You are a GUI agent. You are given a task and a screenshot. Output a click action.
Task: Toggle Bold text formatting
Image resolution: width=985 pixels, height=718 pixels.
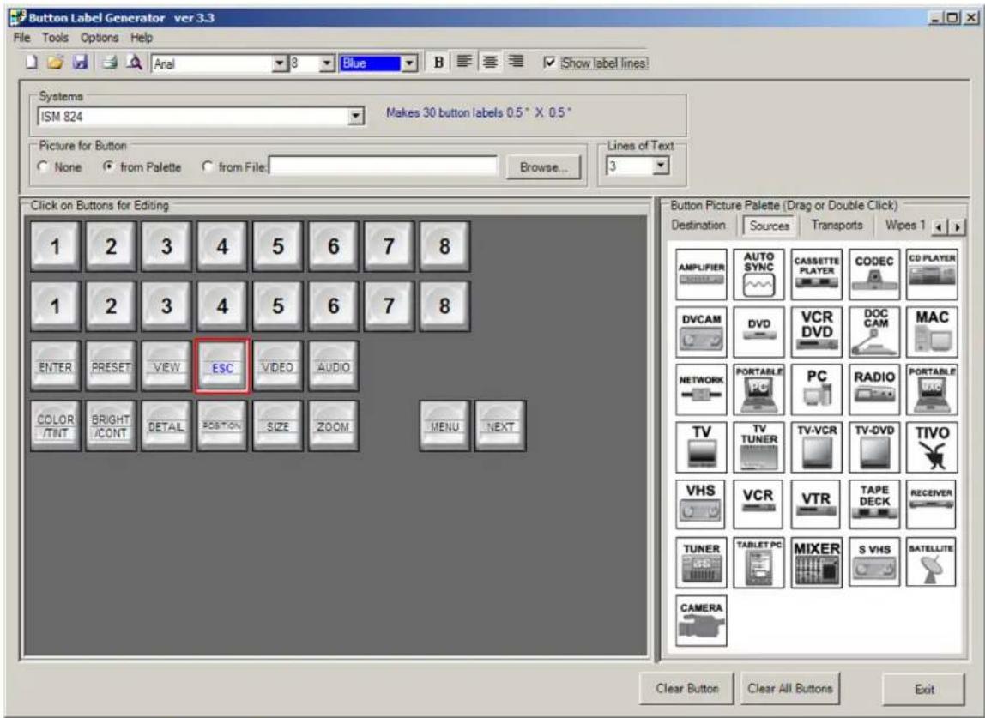[438, 62]
